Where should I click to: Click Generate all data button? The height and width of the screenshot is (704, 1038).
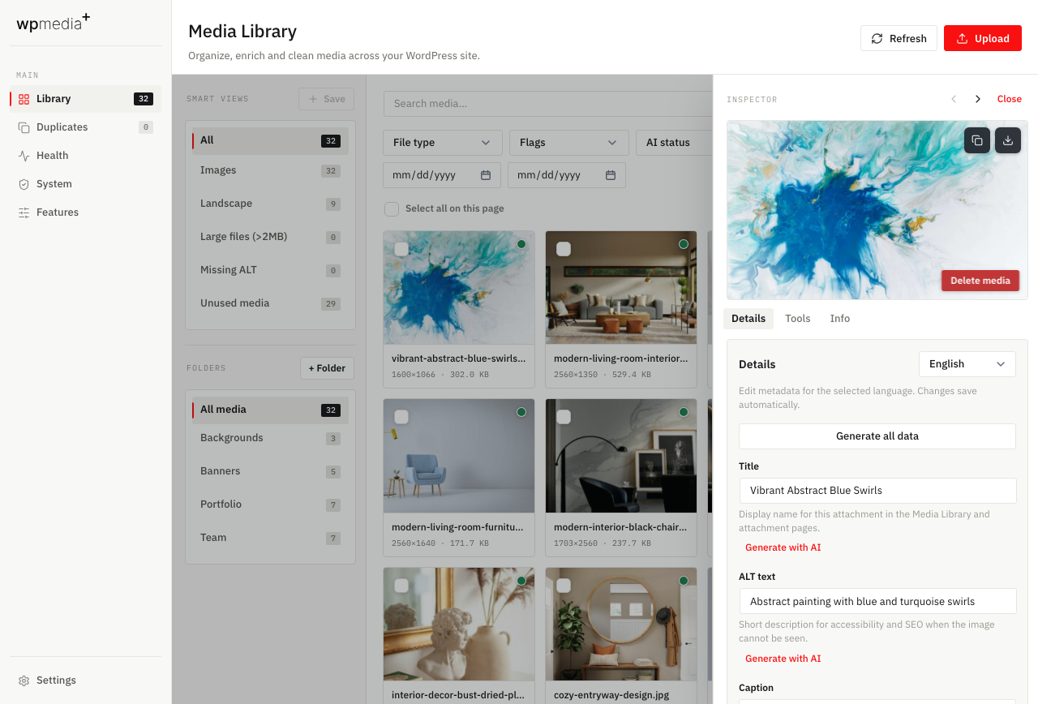[x=877, y=436]
